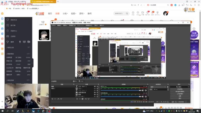Click the transition duration stepper arrows
Screen dimensions: 201x113
pyautogui.click(x=168, y=89)
